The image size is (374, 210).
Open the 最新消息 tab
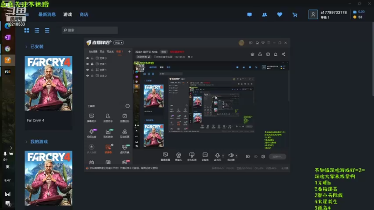point(47,14)
